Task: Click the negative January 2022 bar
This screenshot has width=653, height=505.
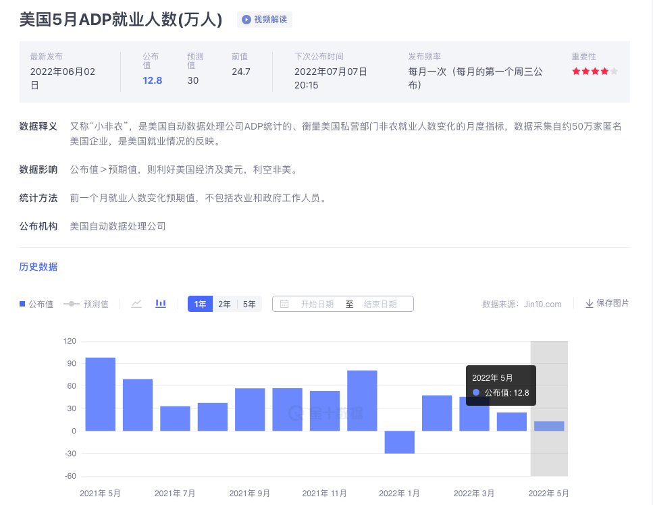Action: click(400, 442)
